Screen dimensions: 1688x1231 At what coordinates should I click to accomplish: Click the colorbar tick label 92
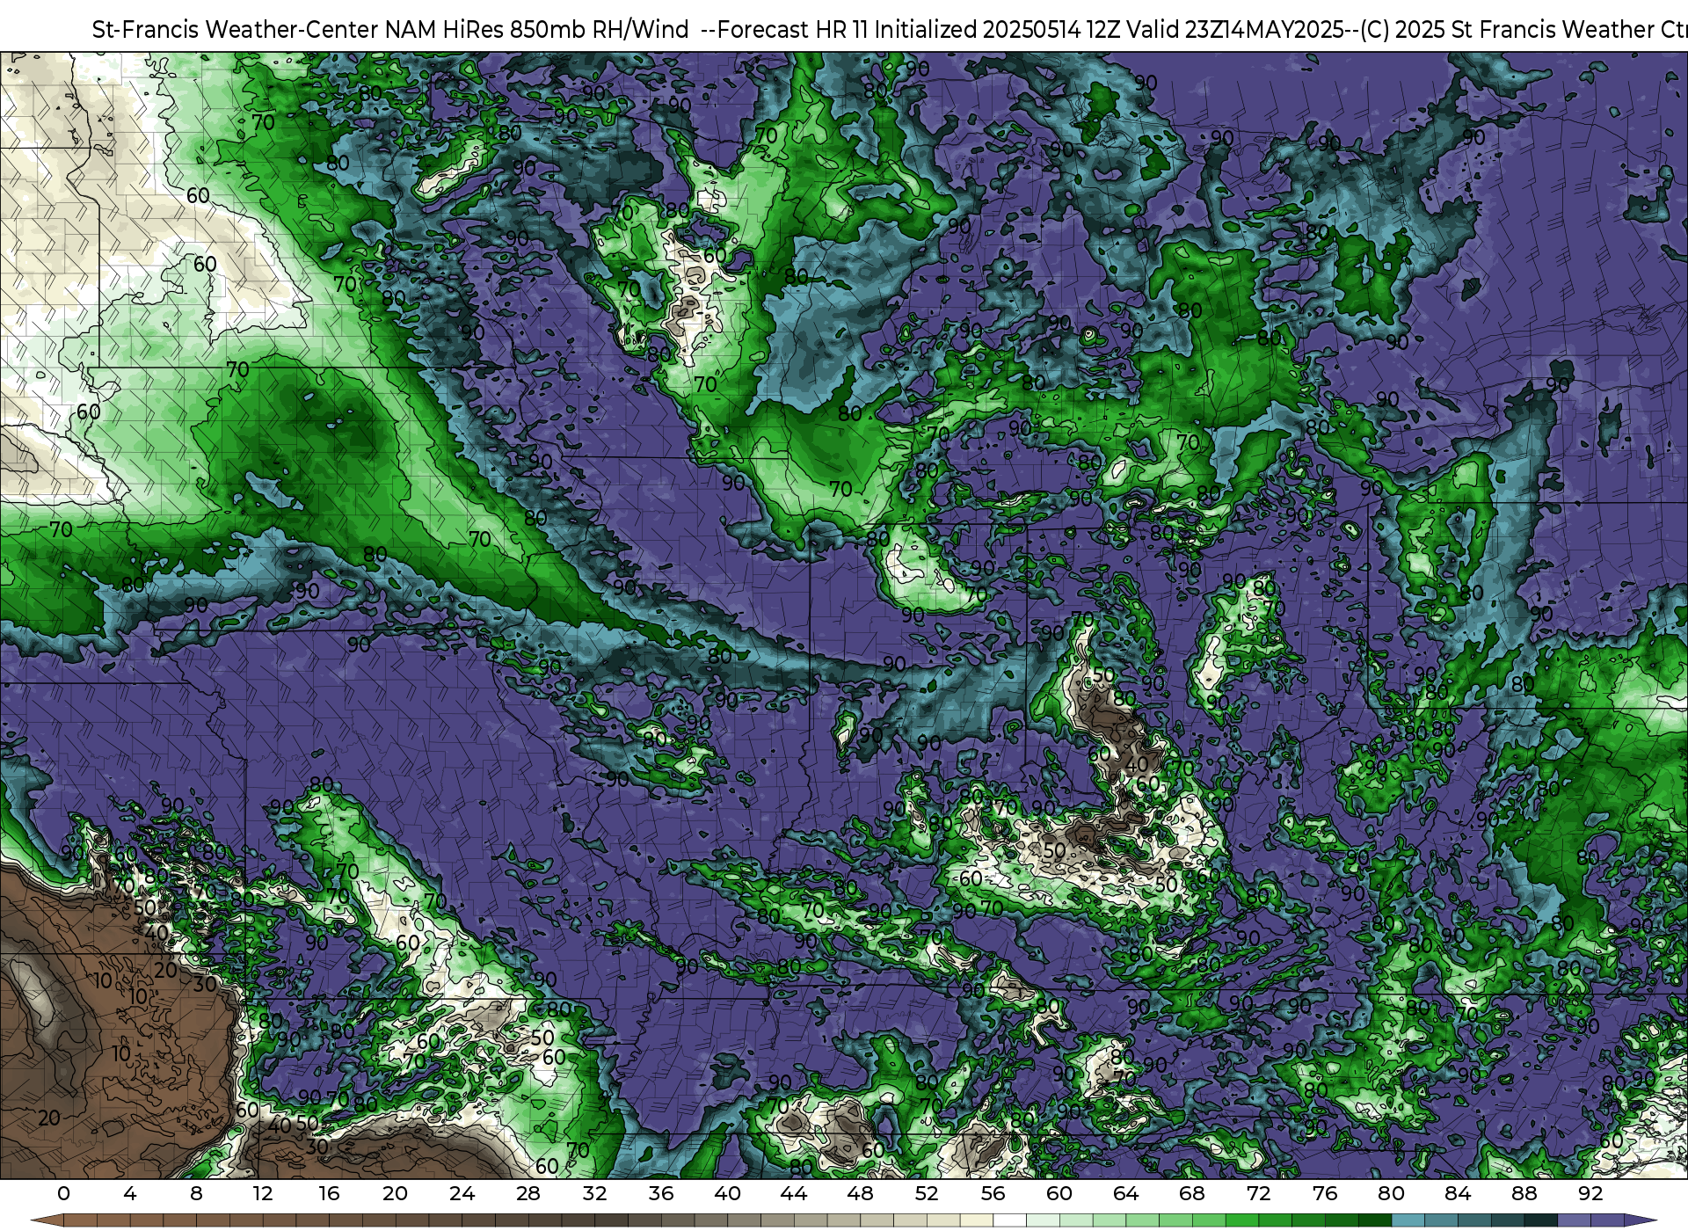point(1590,1194)
